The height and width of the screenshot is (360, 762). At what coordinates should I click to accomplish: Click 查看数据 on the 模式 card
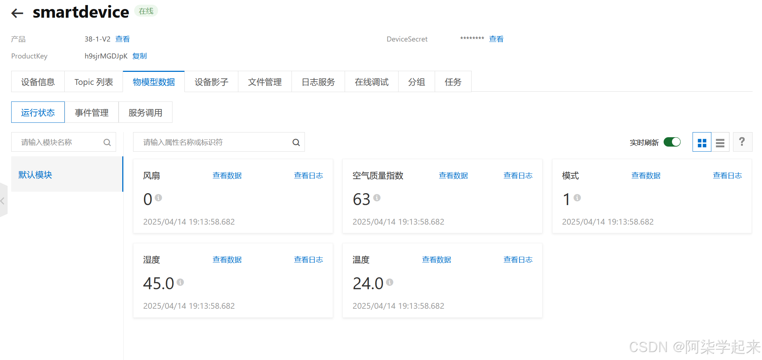(646, 175)
